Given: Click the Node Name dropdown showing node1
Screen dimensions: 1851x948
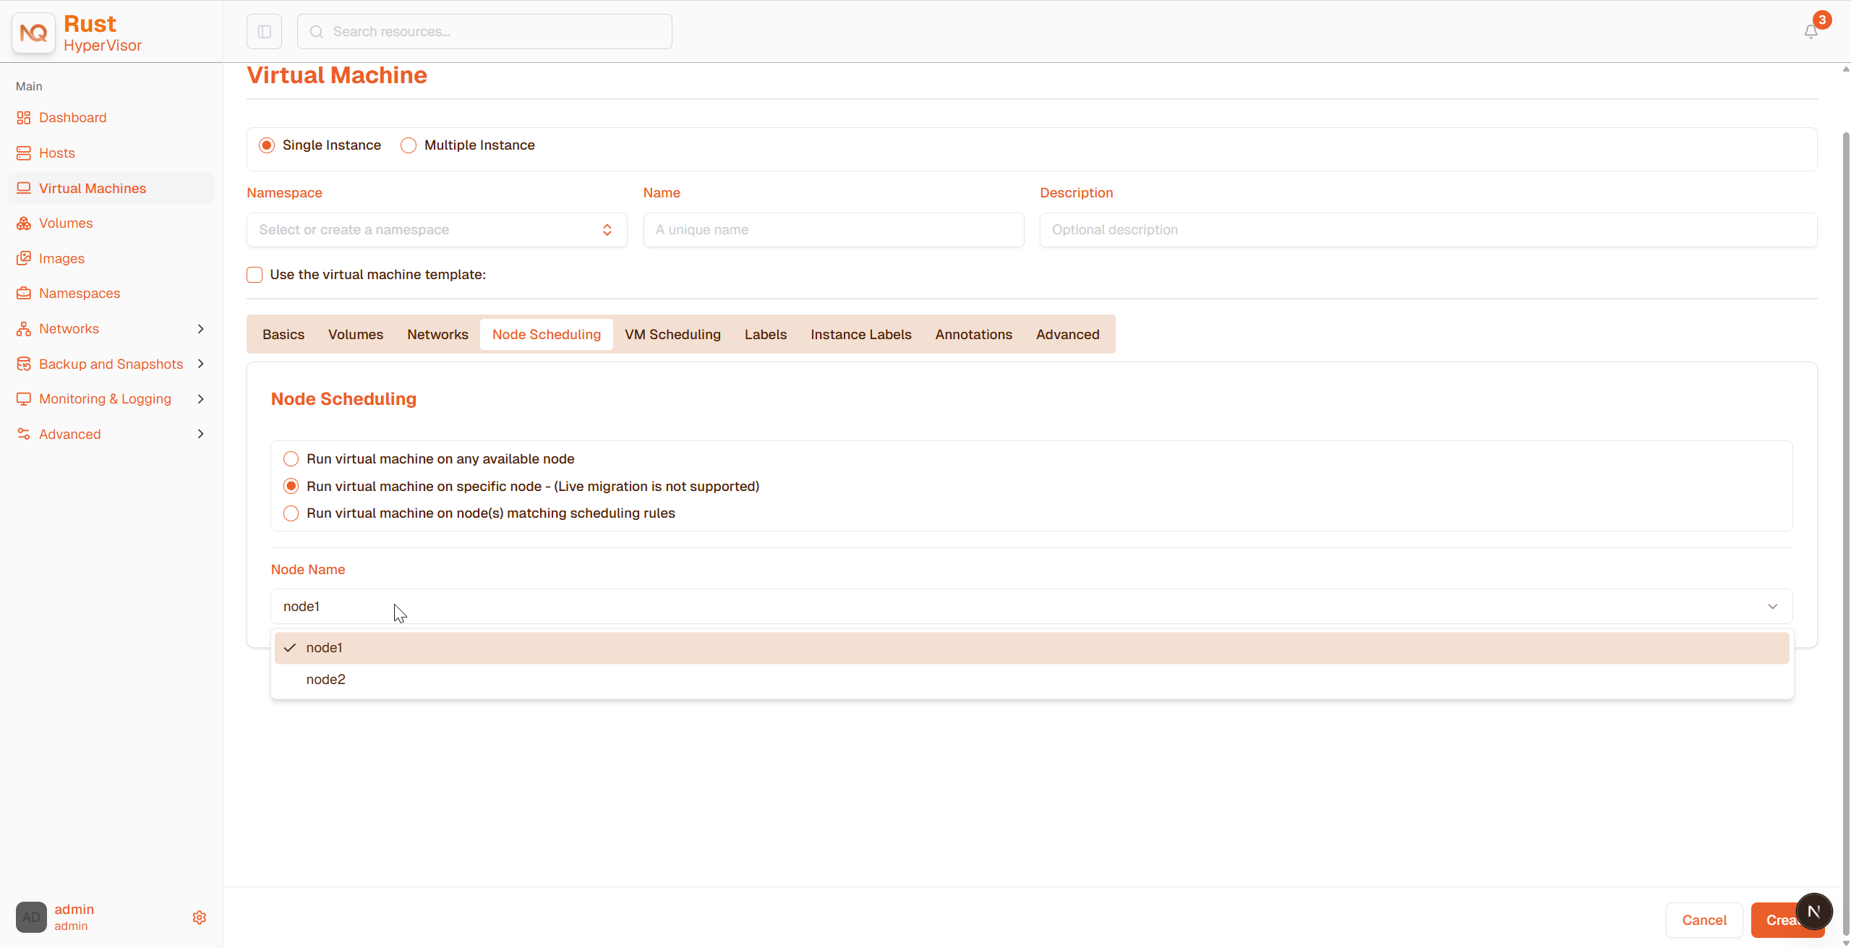Looking at the screenshot, I should (x=1032, y=607).
